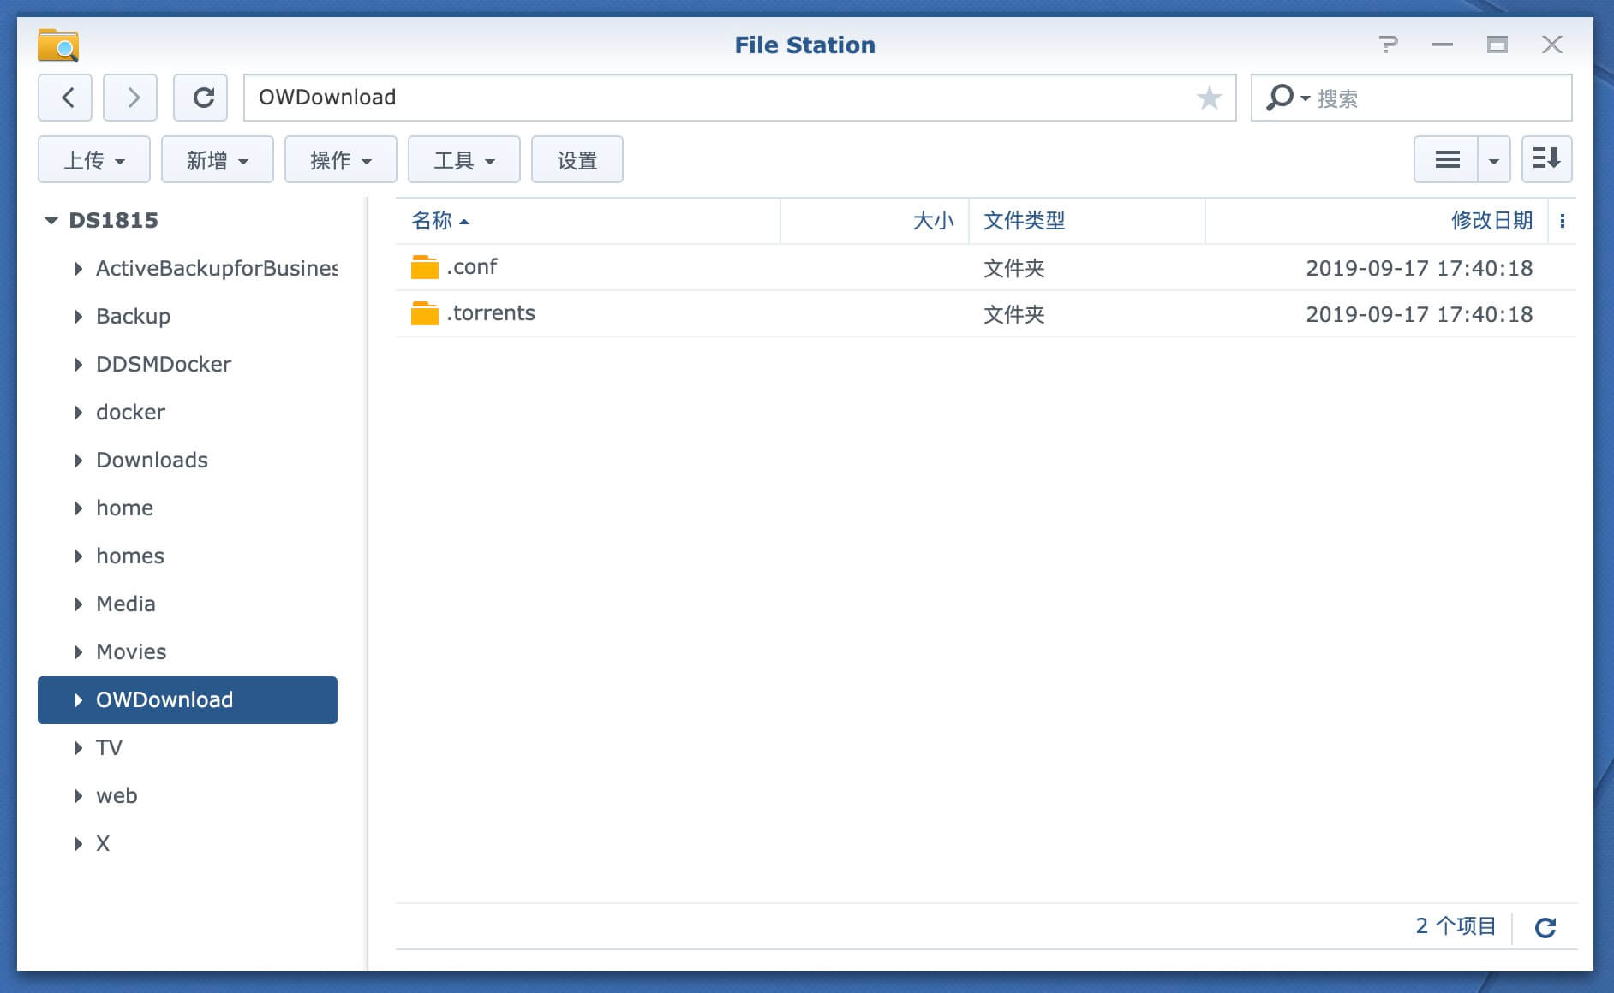Add OWDownload to favorites via the star
1614x993 pixels.
(1209, 98)
